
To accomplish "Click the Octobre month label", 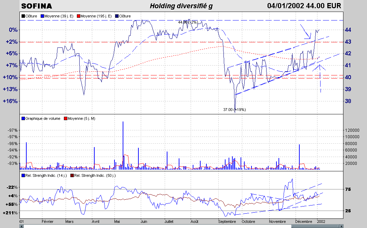I will (248, 222).
